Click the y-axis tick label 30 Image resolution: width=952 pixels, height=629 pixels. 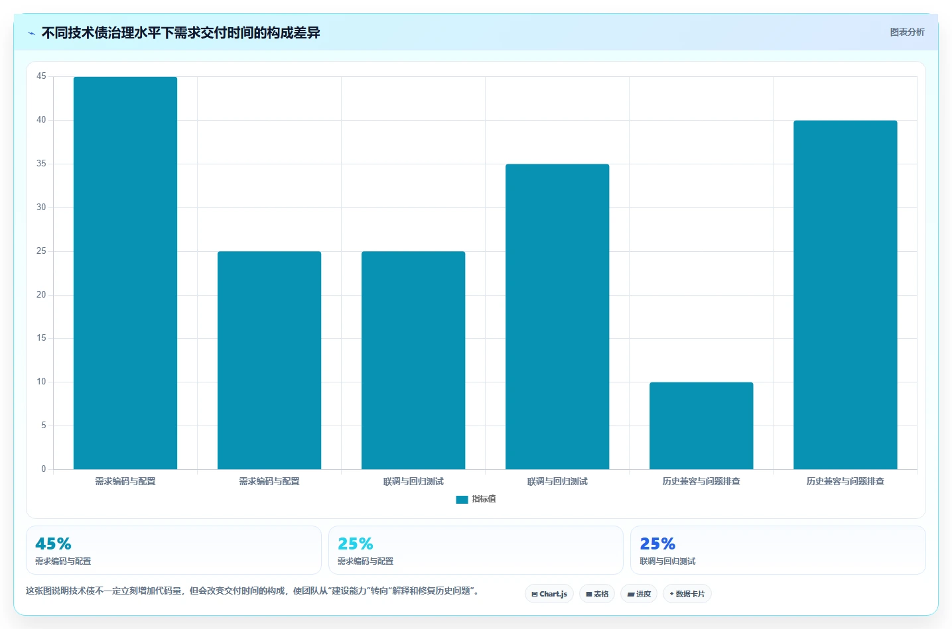(x=41, y=207)
